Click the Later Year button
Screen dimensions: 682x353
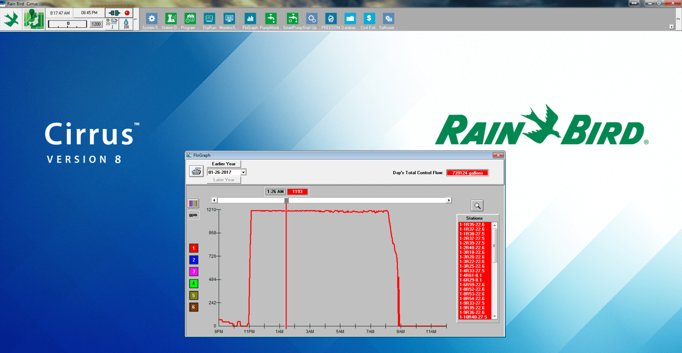tap(224, 180)
